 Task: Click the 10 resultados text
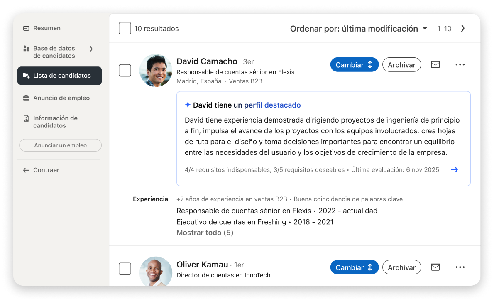click(156, 29)
